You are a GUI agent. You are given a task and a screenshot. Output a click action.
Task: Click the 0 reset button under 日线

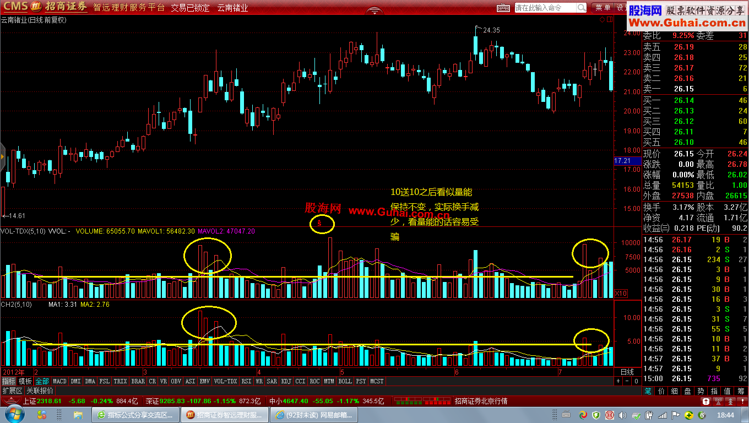point(636,381)
